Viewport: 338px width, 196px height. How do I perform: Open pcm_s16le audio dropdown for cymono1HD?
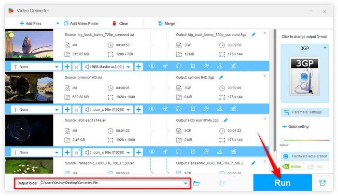(128, 110)
